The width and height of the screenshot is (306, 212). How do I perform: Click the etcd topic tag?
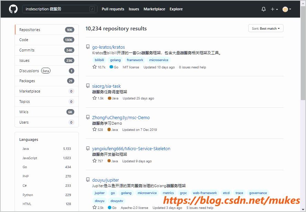pos(226,193)
